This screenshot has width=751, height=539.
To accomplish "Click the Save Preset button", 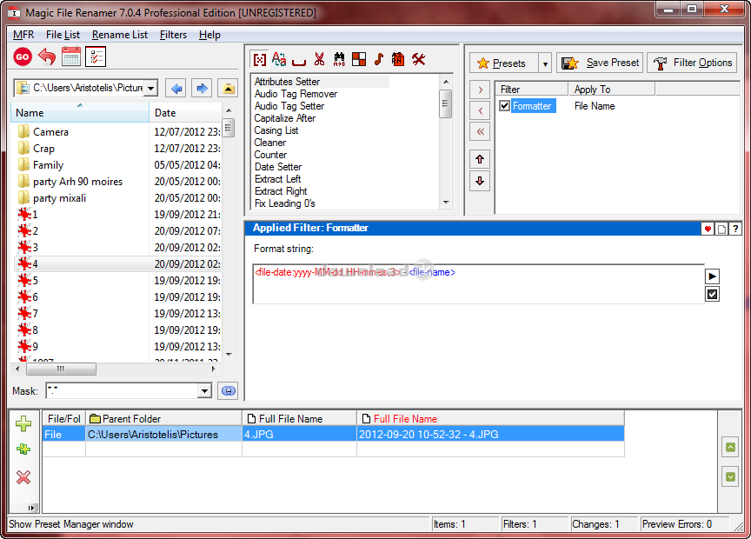I will point(600,63).
